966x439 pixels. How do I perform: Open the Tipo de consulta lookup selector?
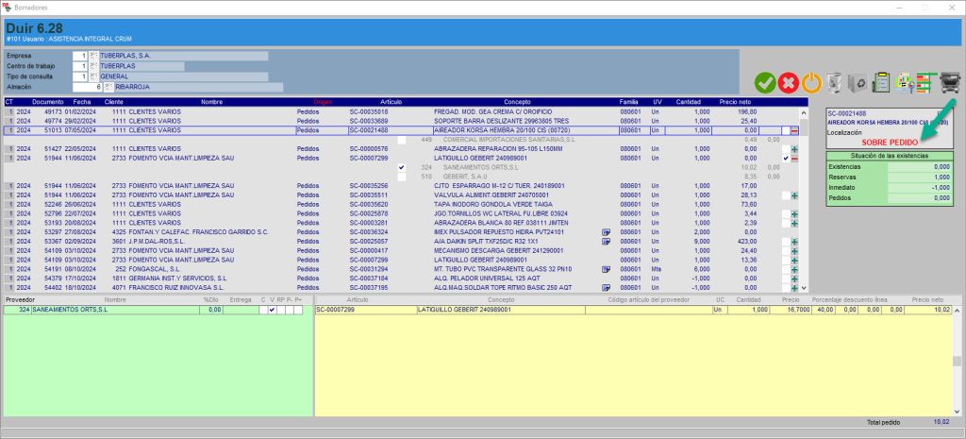(93, 76)
